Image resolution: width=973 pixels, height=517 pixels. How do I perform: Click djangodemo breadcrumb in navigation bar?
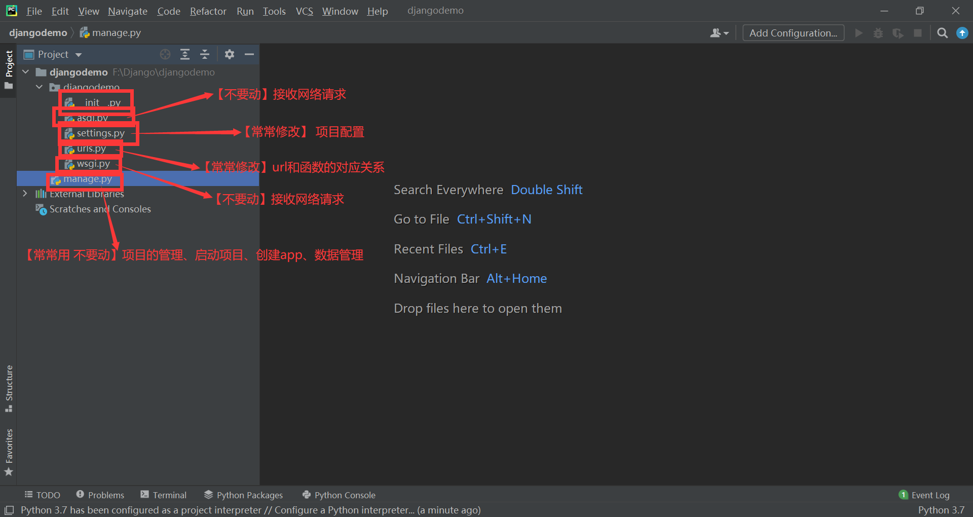(38, 33)
